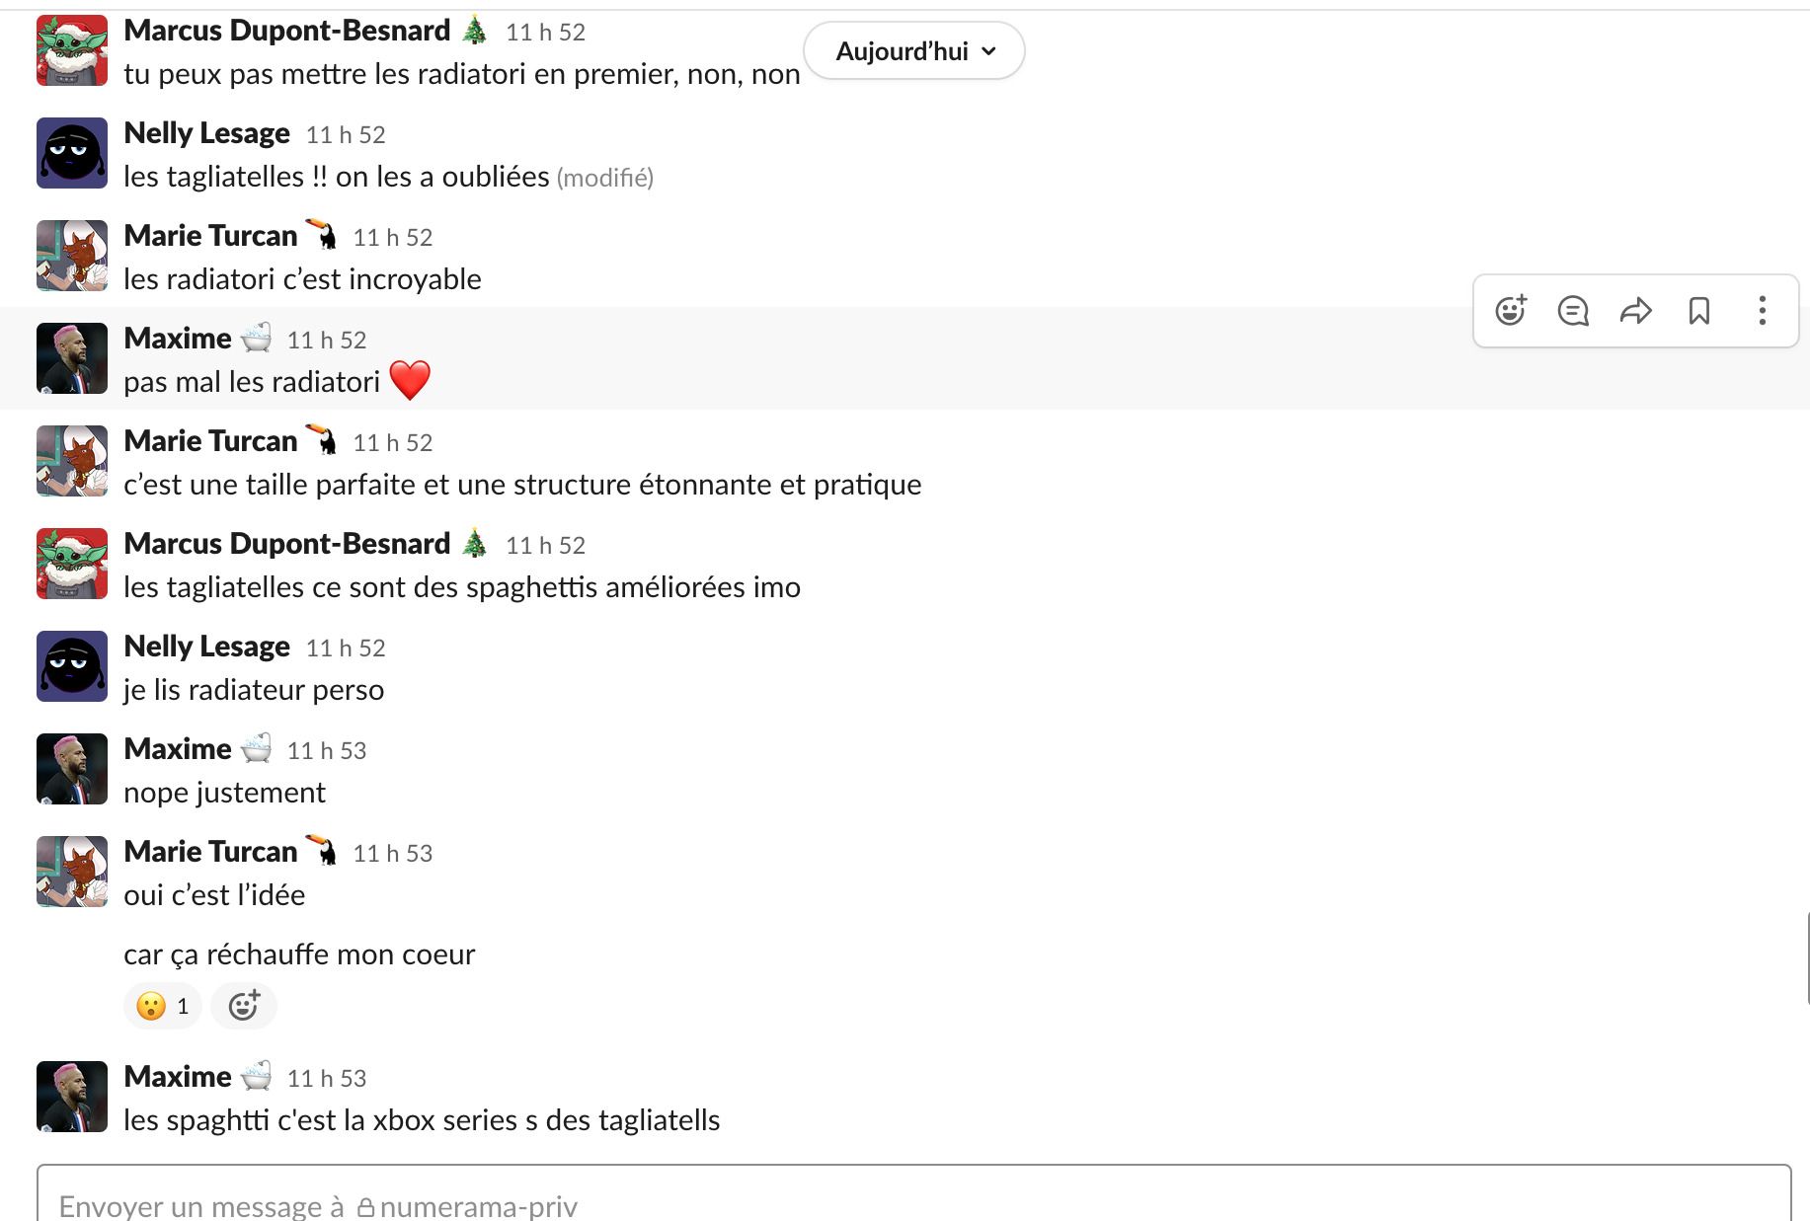Open the 'Aujourd'hui' date dropdown
The width and height of the screenshot is (1810, 1221).
(914, 51)
